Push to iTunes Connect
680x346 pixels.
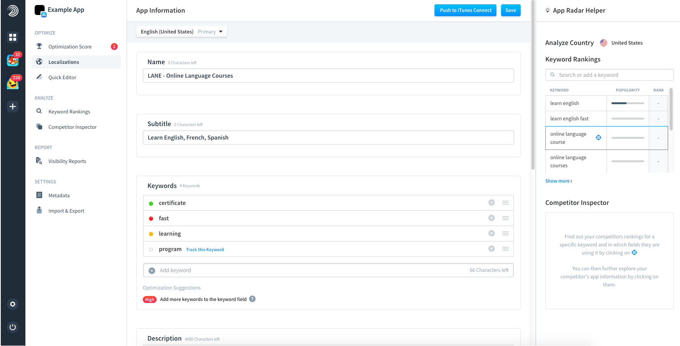click(x=466, y=10)
